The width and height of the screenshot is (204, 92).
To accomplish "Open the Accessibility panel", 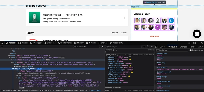I will 116,43.
